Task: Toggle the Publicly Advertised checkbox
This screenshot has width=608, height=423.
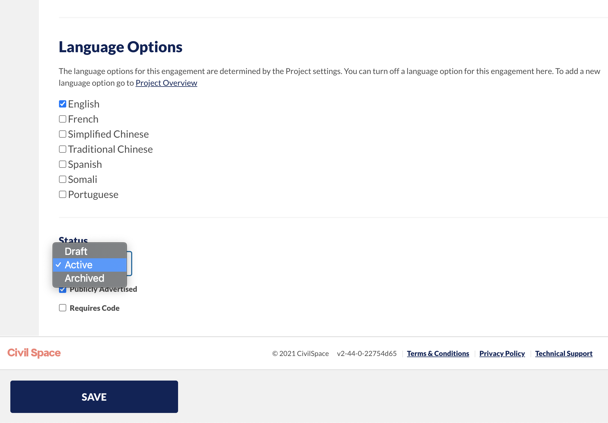Action: pyautogui.click(x=63, y=290)
